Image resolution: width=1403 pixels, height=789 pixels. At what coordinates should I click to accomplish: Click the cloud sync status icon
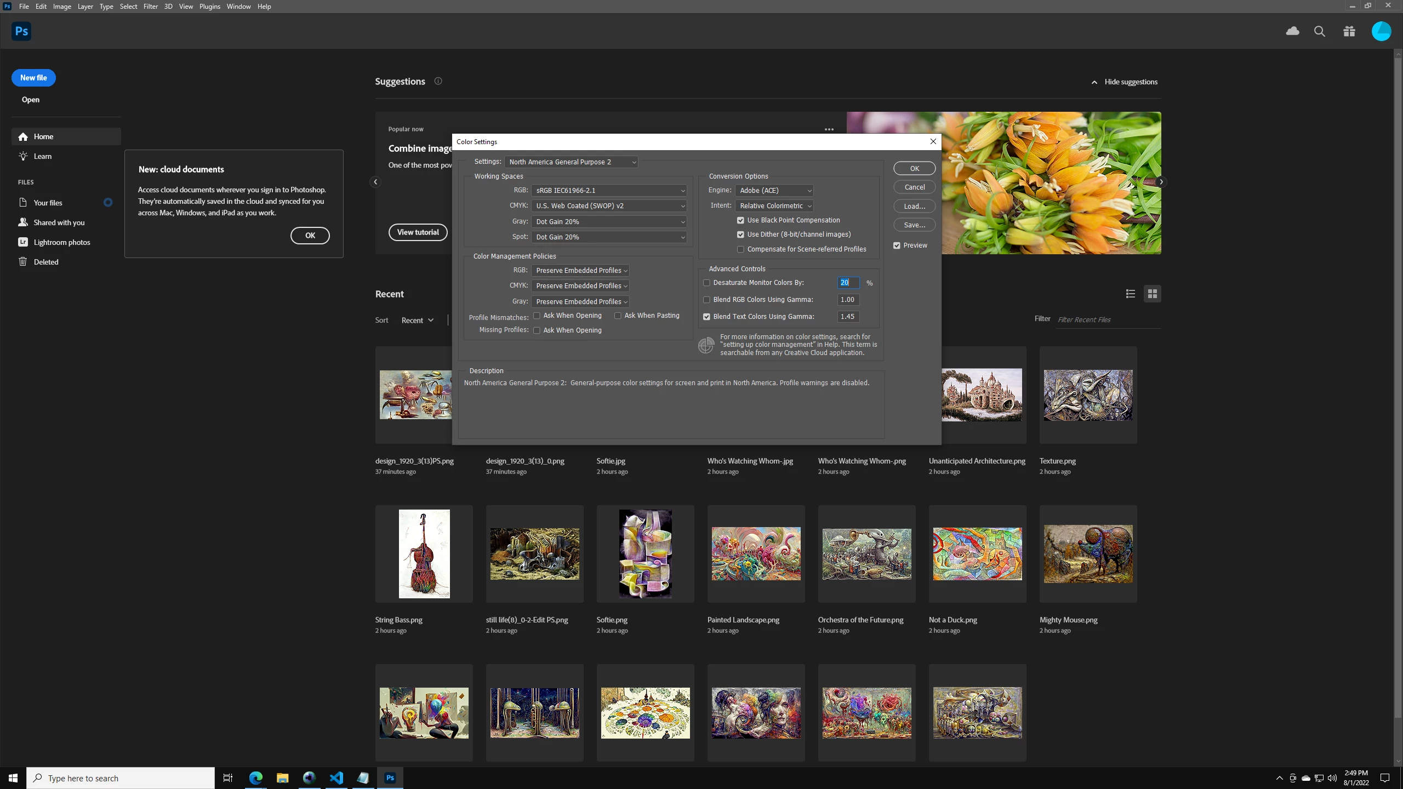1292,31
